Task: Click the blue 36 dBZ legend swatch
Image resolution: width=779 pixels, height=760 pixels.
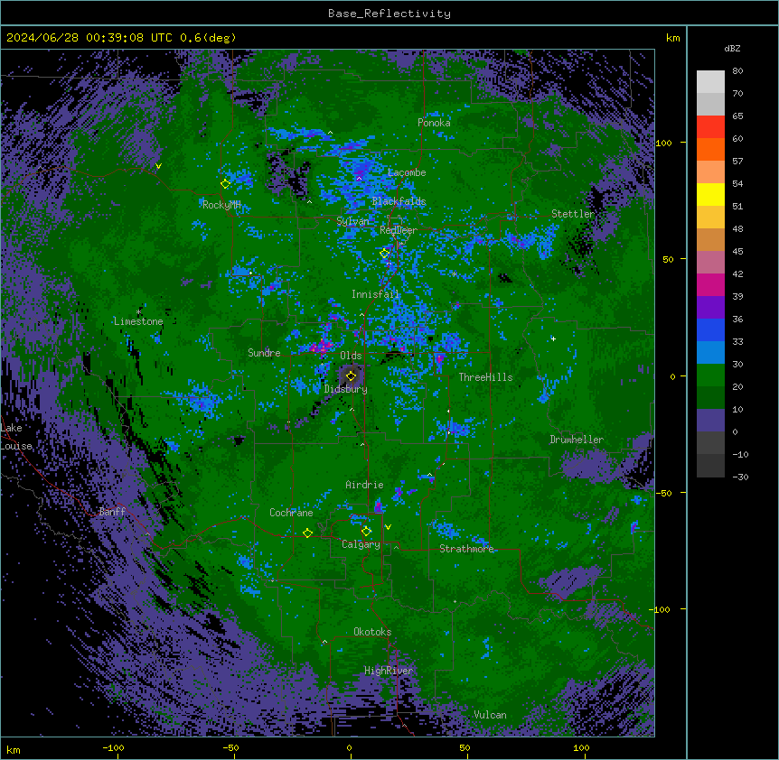Action: [x=710, y=329]
